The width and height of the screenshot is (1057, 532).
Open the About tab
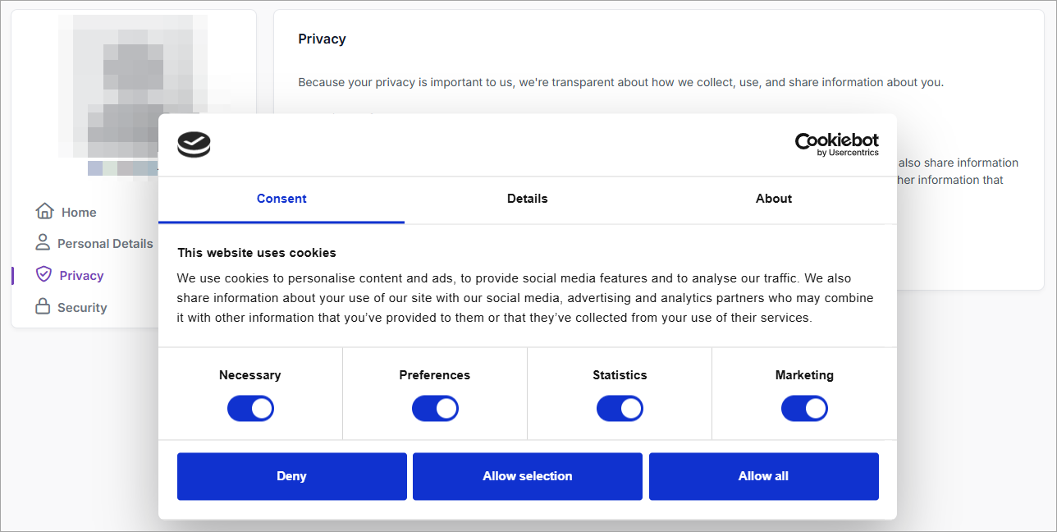[773, 199]
